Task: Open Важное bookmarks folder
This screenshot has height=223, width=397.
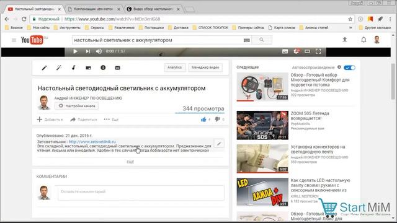Action: click(14, 27)
